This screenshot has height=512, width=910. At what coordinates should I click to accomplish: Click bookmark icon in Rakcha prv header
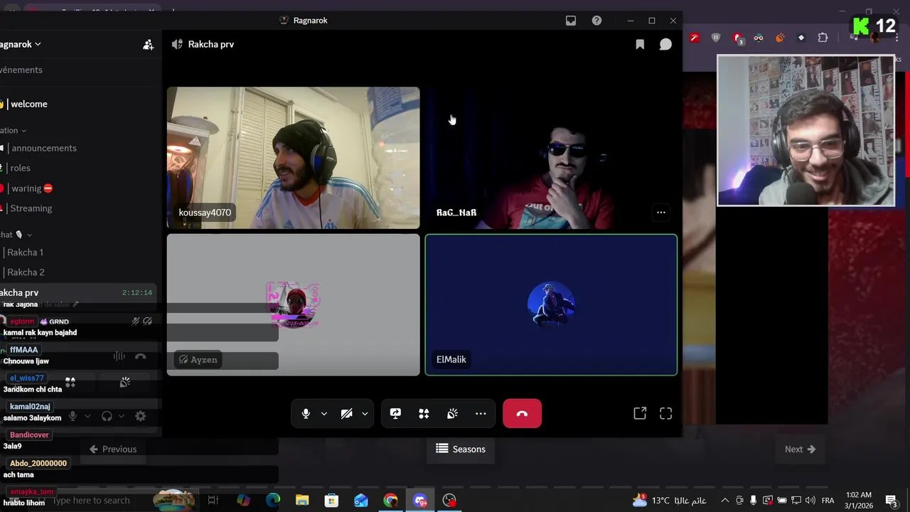pos(640,44)
